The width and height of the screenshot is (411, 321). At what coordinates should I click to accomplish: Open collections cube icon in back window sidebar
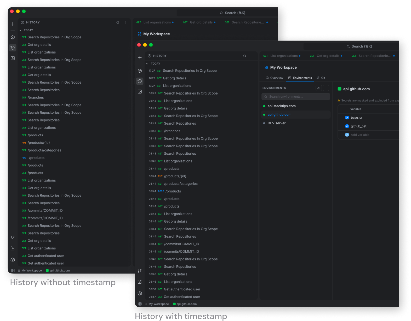pos(13,37)
